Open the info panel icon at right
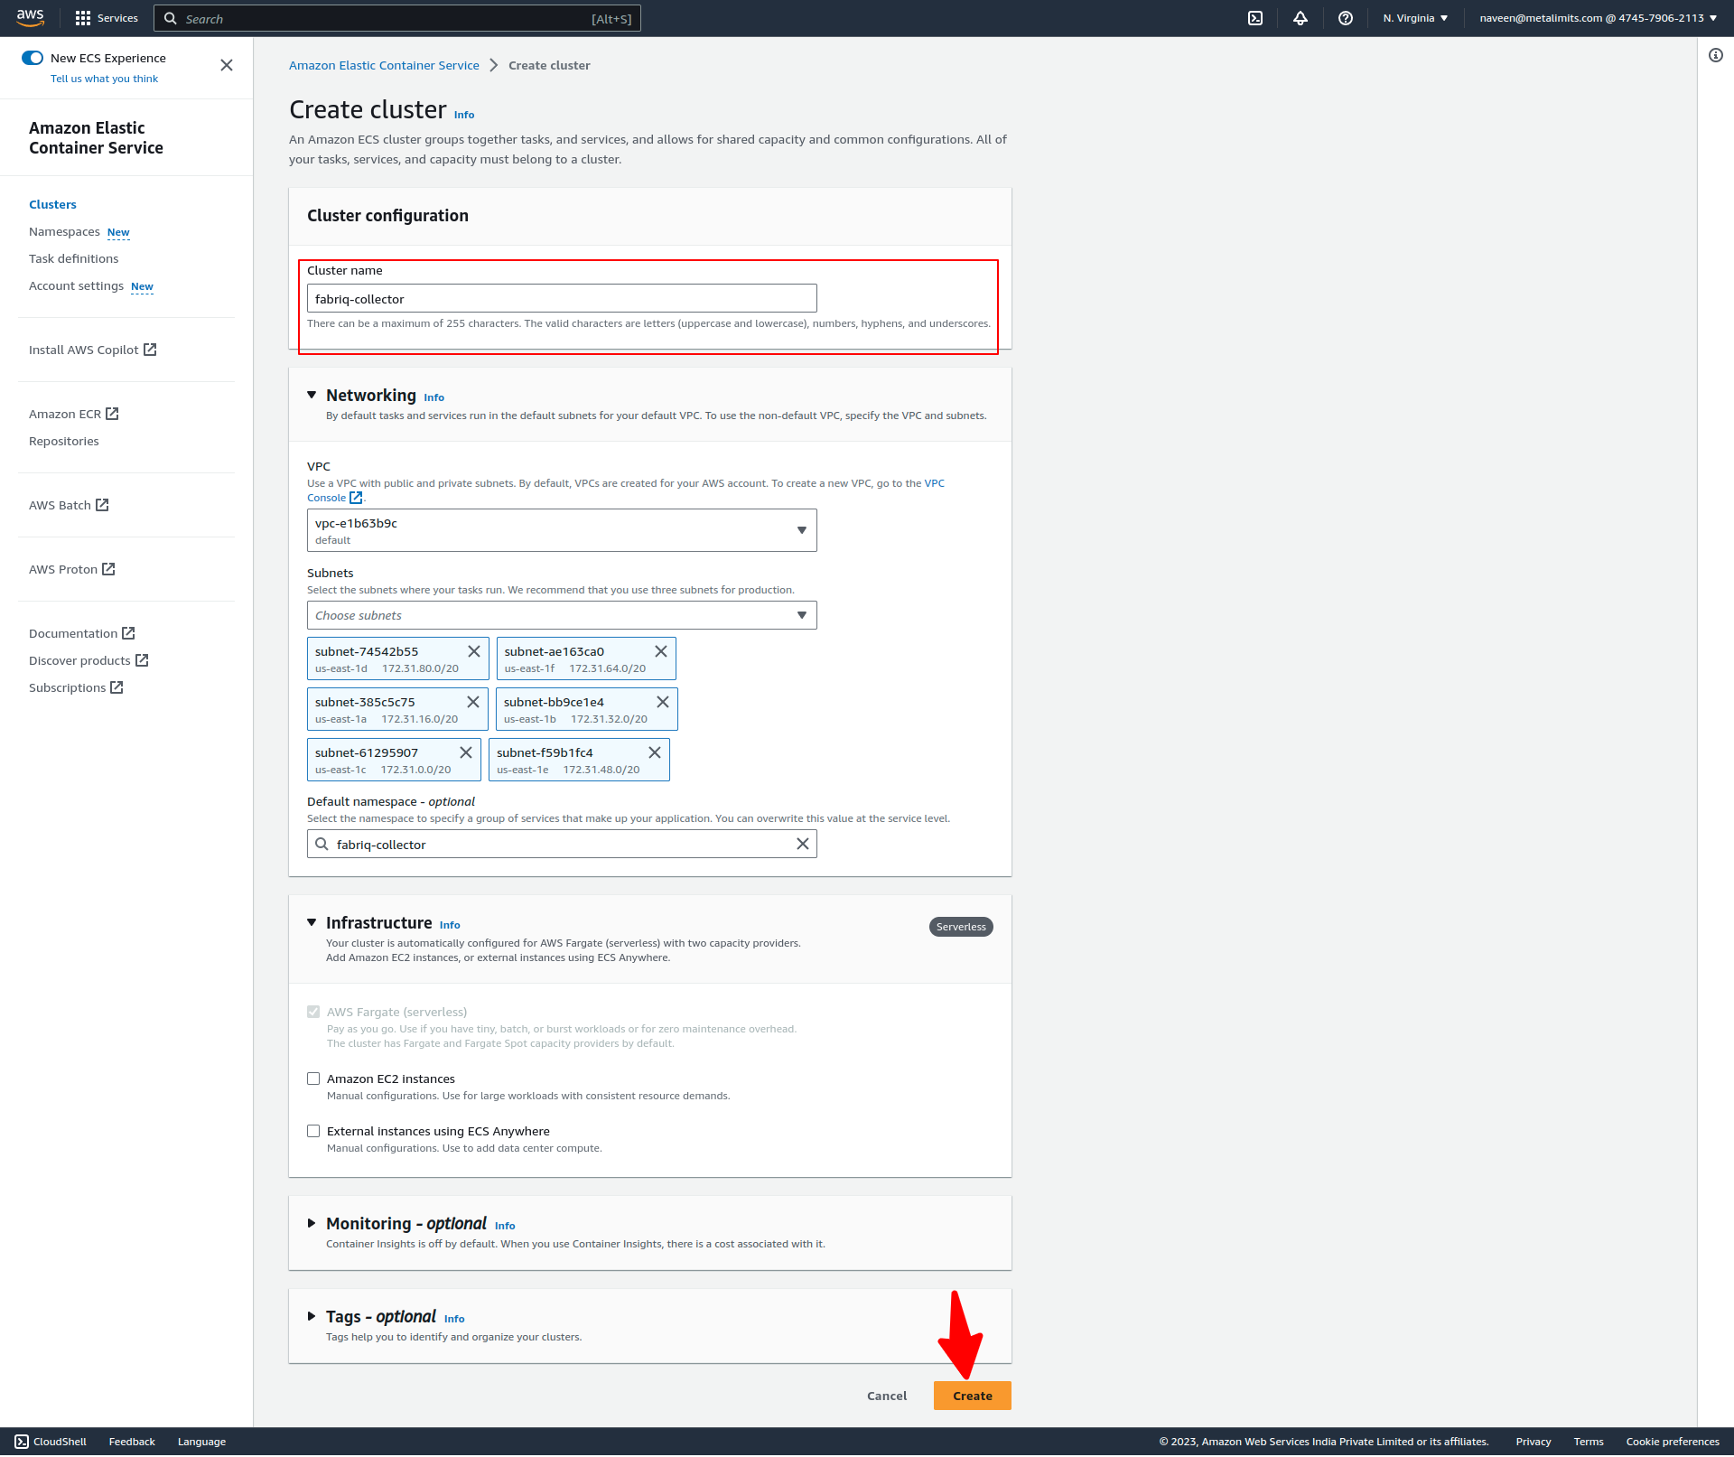The width and height of the screenshot is (1734, 1457). (1716, 55)
